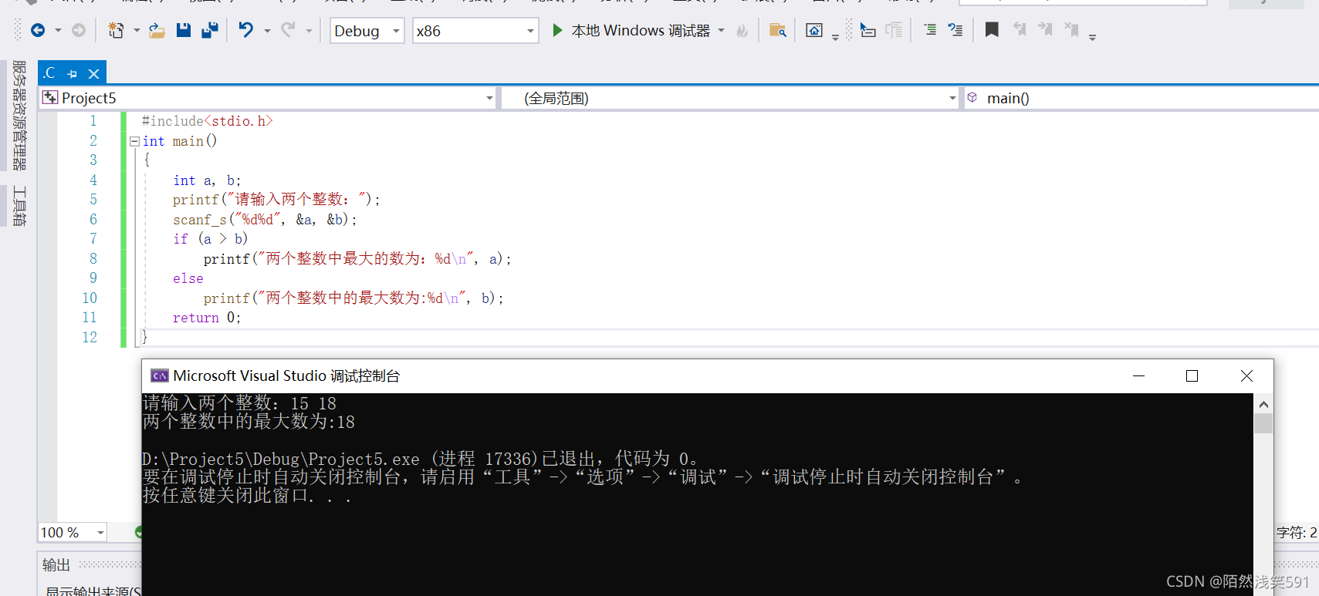This screenshot has height=596, width=1319.
Task: Click the open file folder icon
Action: click(x=157, y=31)
